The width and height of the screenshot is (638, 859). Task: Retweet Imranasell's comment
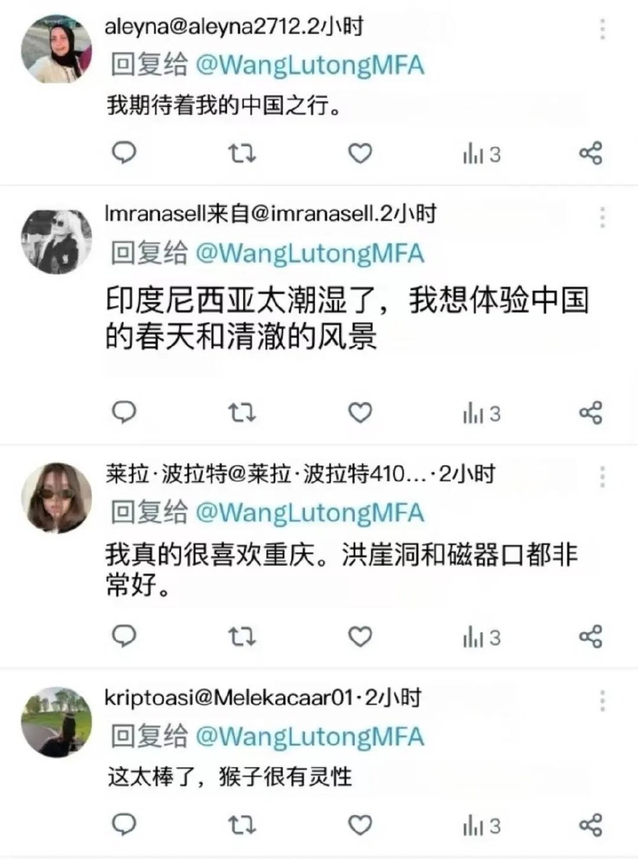(242, 413)
